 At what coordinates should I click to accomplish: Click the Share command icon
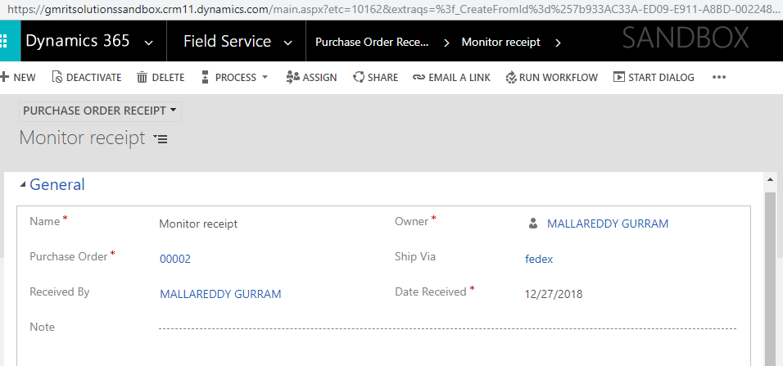359,78
